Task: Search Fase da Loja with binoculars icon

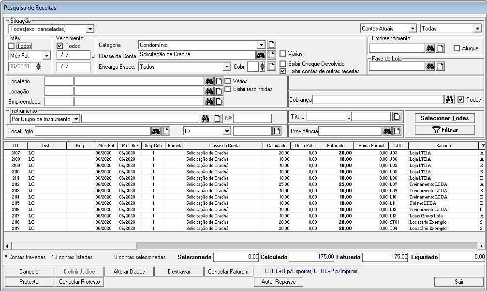Action: [x=430, y=66]
